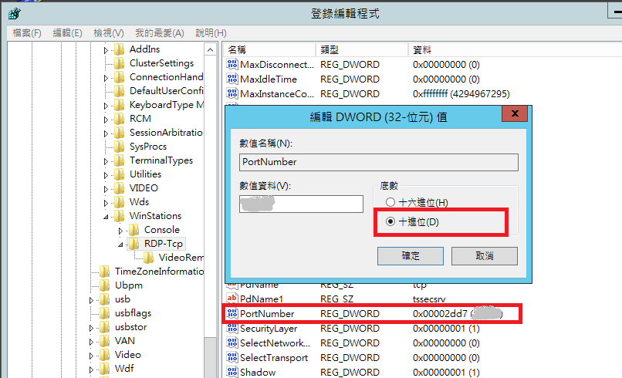The height and width of the screenshot is (378, 622).
Task: Expand the Console tree node
Action: click(x=120, y=231)
